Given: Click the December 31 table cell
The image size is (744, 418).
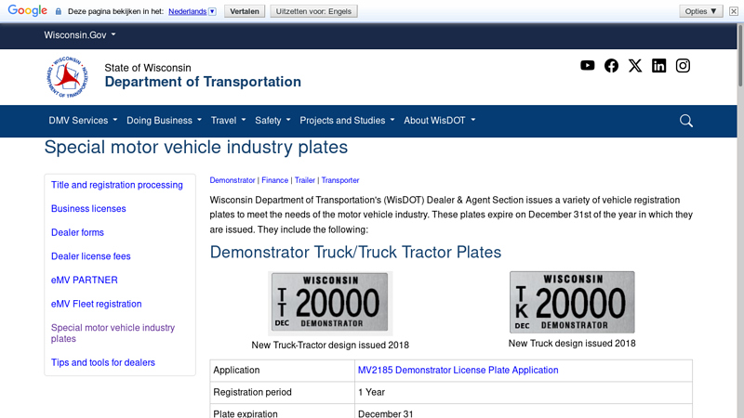Looking at the screenshot, I should [x=524, y=412].
